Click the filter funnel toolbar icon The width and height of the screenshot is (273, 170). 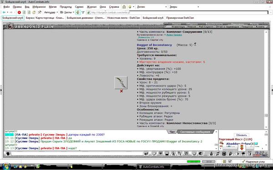click(x=83, y=12)
